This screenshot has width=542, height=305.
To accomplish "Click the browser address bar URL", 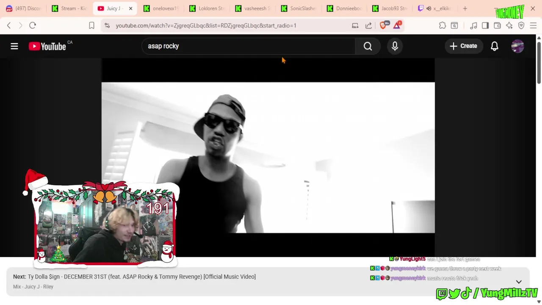I will 206,25.
